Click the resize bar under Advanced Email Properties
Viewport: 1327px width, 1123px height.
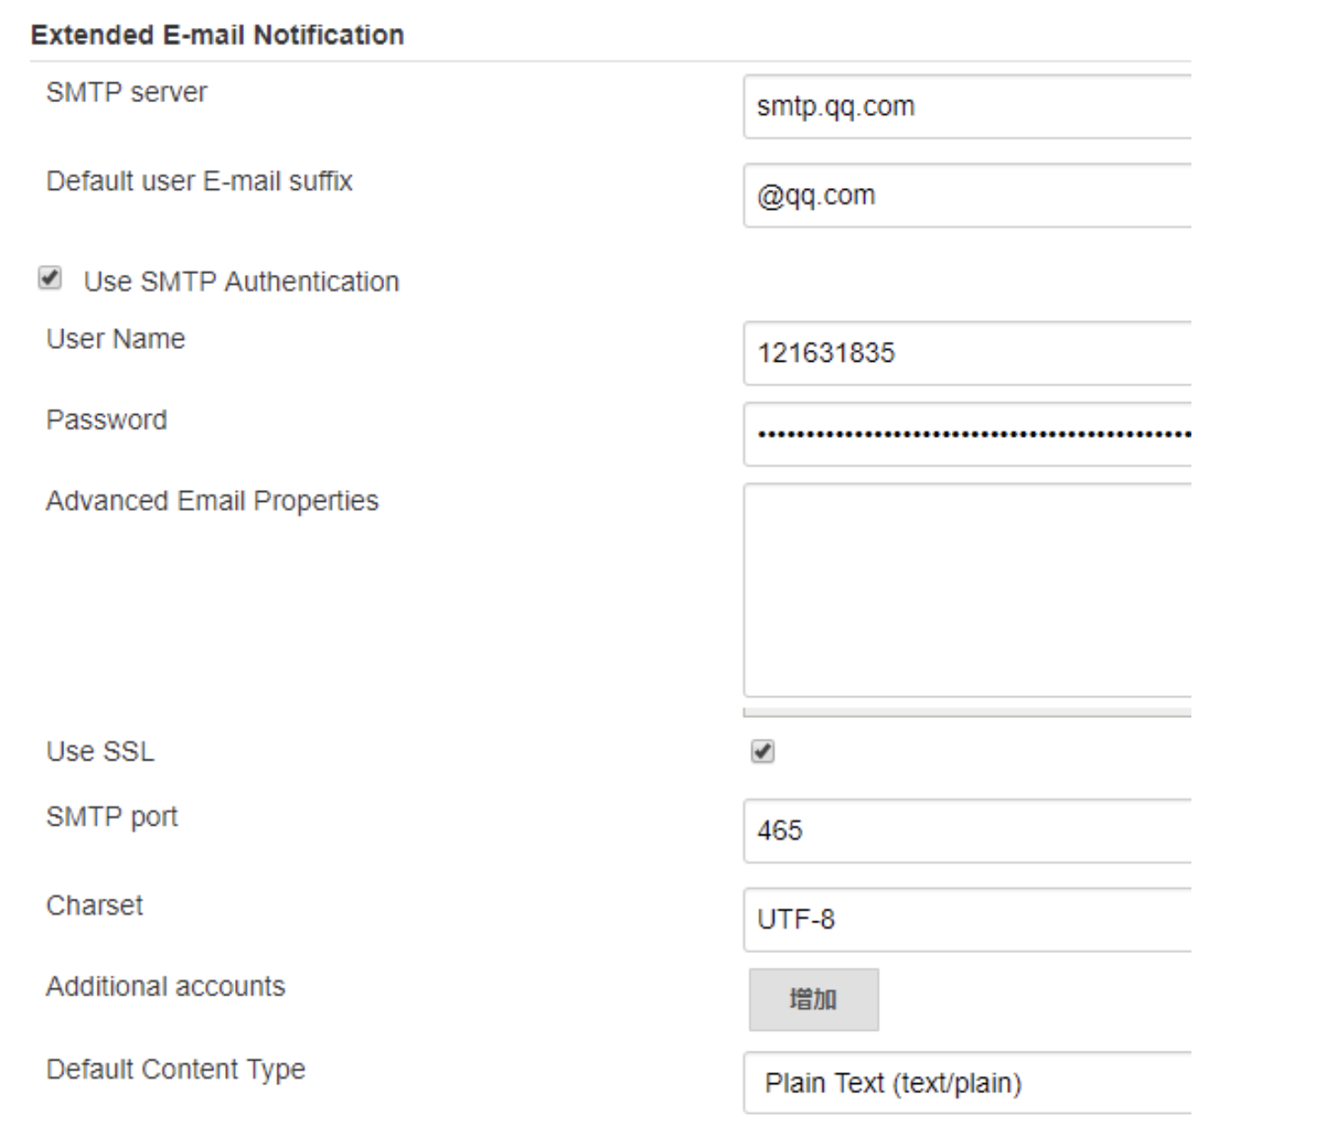tap(967, 712)
